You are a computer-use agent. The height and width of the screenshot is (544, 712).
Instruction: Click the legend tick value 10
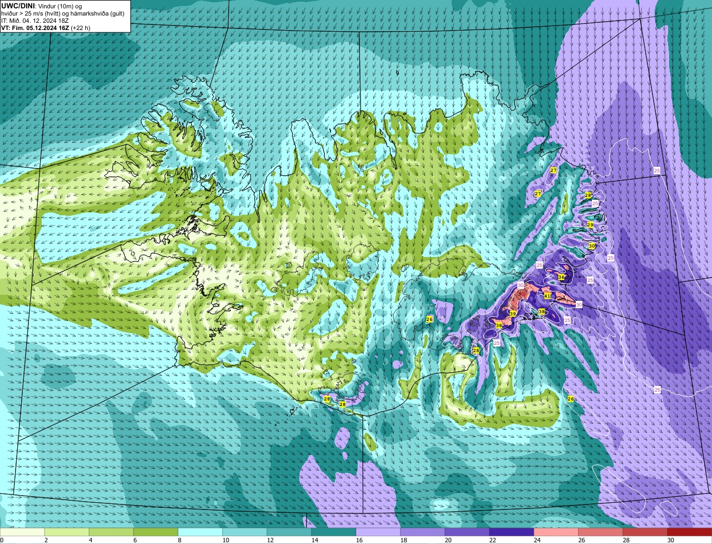pyautogui.click(x=225, y=540)
